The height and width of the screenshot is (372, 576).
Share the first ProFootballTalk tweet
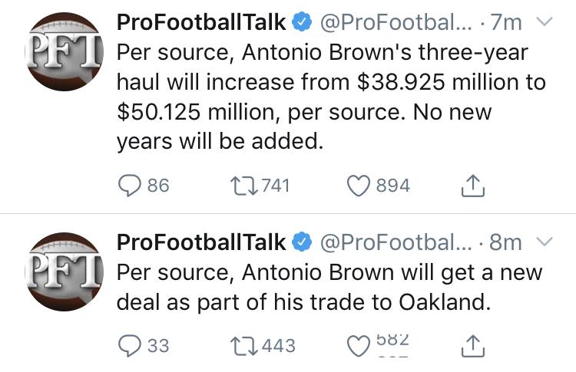473,186
